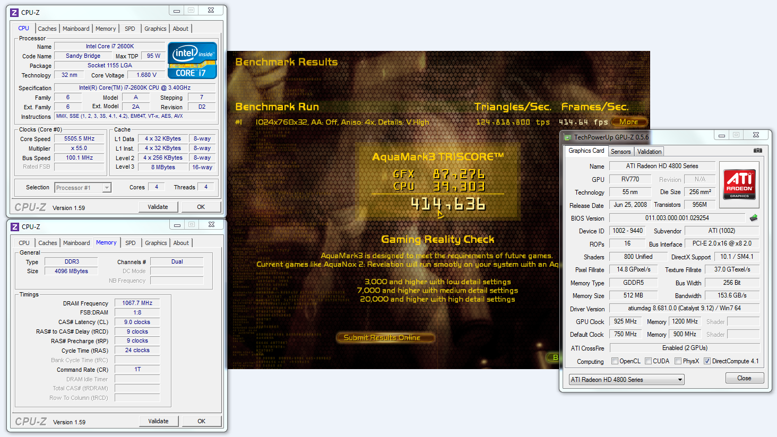Click the Close button in GPU-Z
Screen dimensions: 777x437
[x=745, y=378]
